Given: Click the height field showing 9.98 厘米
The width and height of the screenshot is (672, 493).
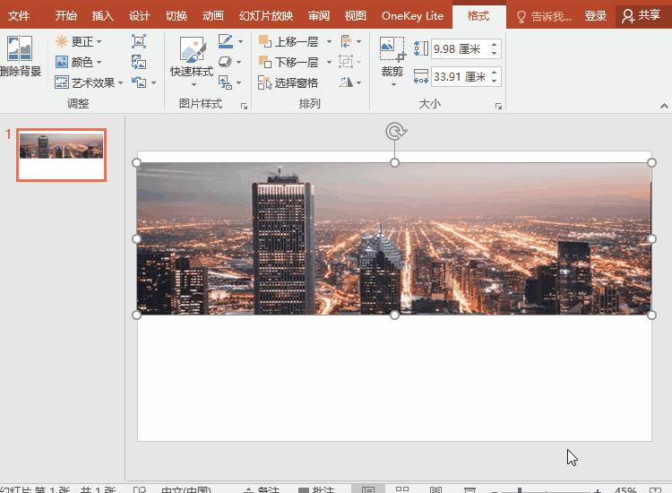Looking at the screenshot, I should point(458,49).
